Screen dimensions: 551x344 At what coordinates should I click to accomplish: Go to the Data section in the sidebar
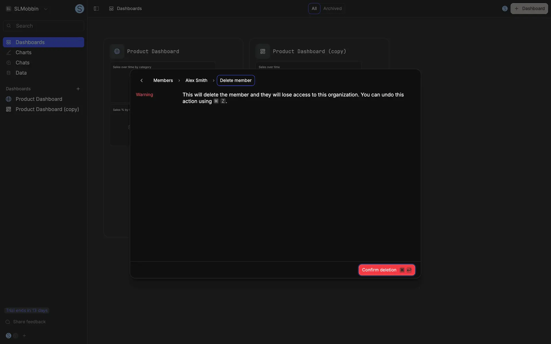[x=21, y=73]
